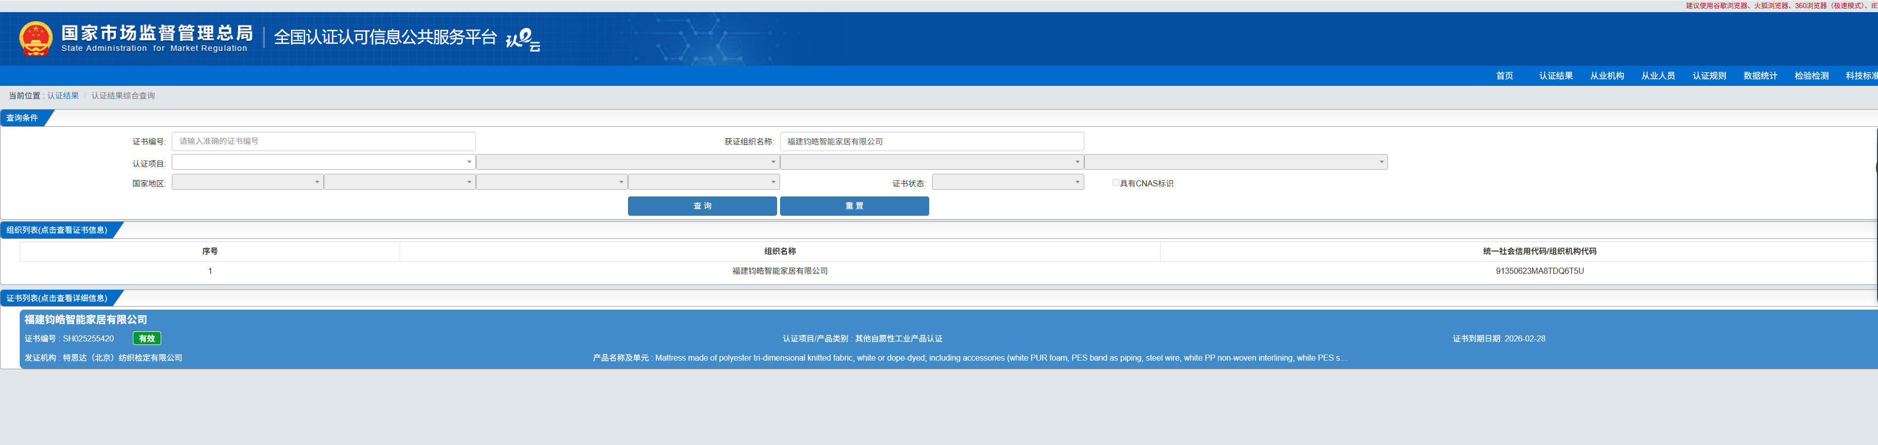Viewport: 1878px width, 445px height.
Task: Click 发证机构 特思达（北京）纺织检定有限公司
Action: (104, 358)
